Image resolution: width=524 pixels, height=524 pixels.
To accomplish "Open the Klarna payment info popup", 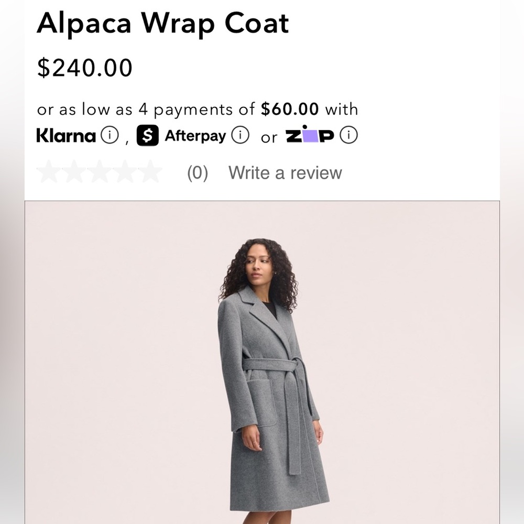I will [x=111, y=135].
